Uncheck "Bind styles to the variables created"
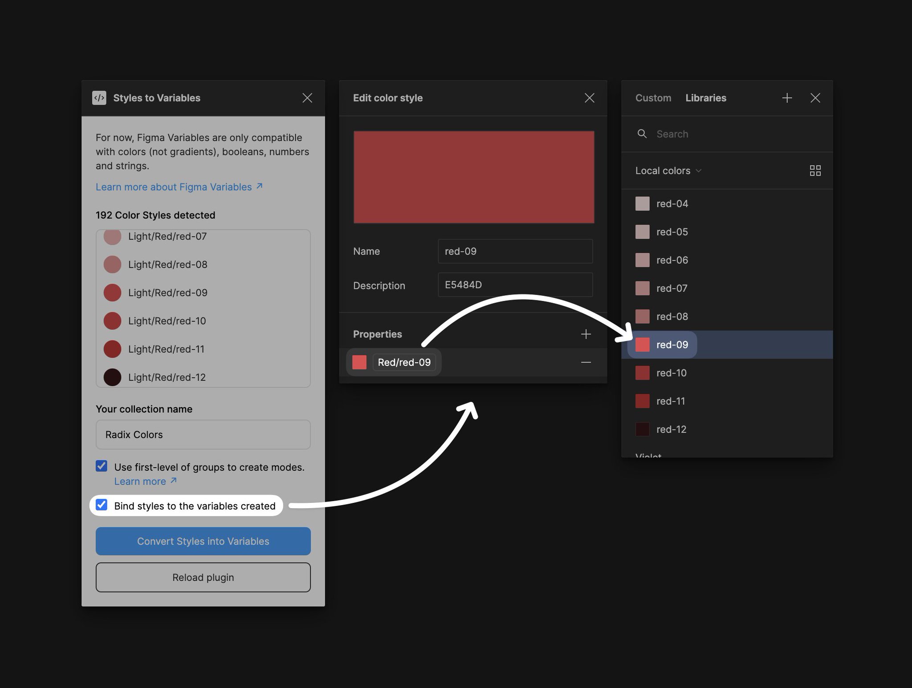 (102, 505)
